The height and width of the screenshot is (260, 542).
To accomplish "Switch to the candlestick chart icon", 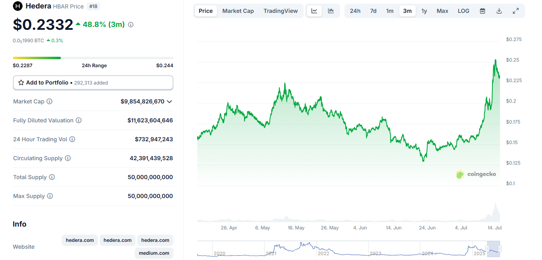I will 331,10.
